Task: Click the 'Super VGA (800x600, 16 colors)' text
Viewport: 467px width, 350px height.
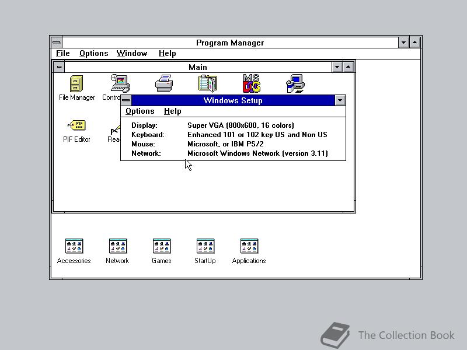Action: [241, 125]
